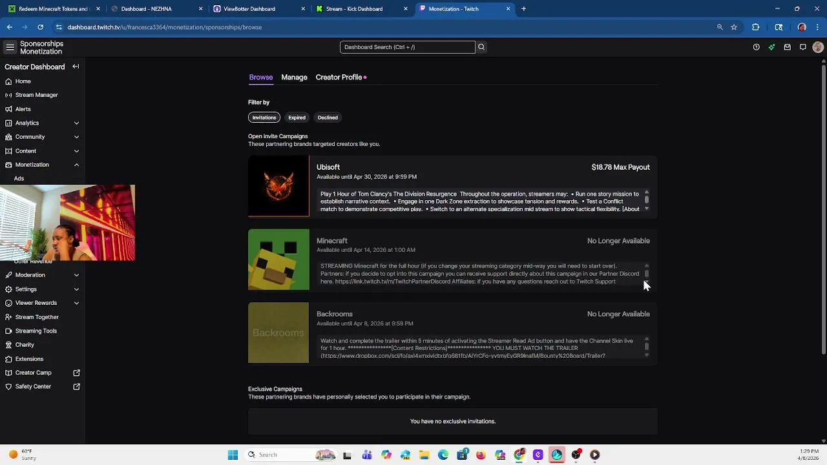Click the green sparkle icon in header
Image resolution: width=827 pixels, height=465 pixels.
(x=771, y=47)
